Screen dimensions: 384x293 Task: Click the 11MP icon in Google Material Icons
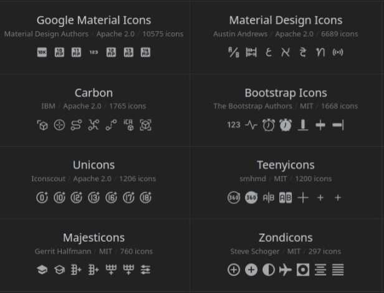pyautogui.click(x=77, y=52)
